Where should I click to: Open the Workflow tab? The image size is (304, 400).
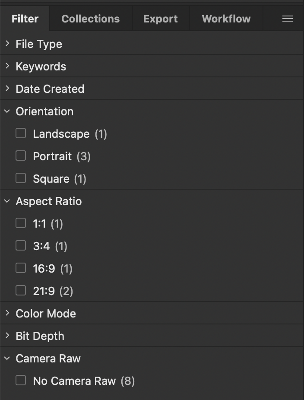pos(226,19)
